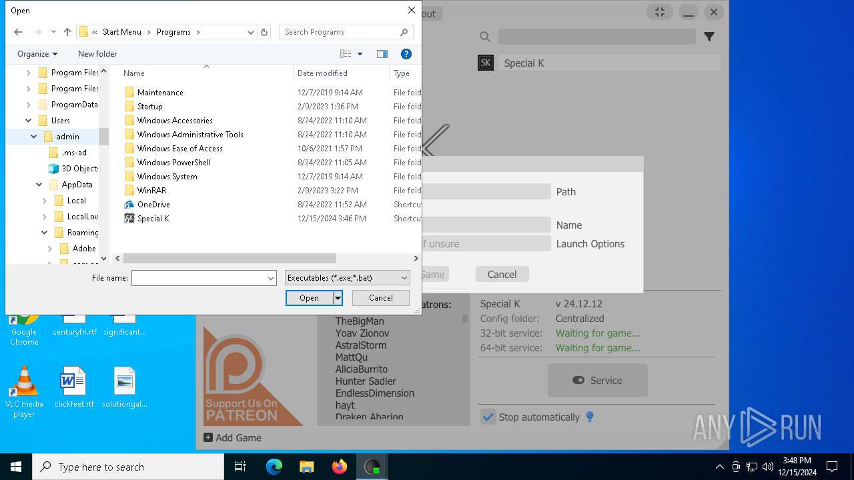854x480 pixels.
Task: Move the patrons list scrollbar
Action: pyautogui.click(x=465, y=319)
